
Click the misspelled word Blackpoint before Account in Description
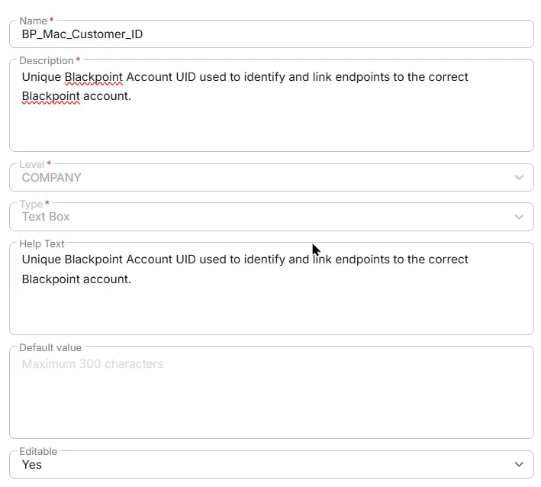click(94, 77)
